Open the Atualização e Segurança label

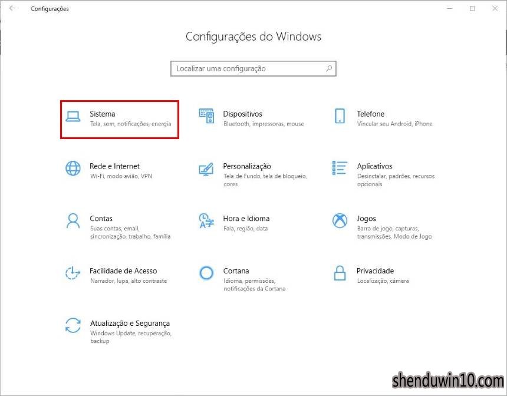click(x=130, y=324)
